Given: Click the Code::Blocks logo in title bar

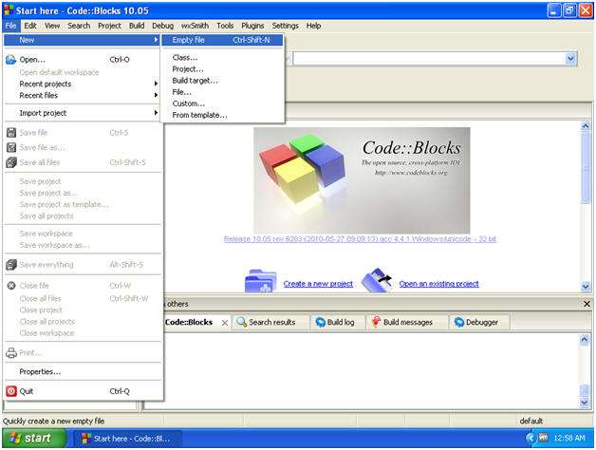Looking at the screenshot, I should tap(9, 10).
